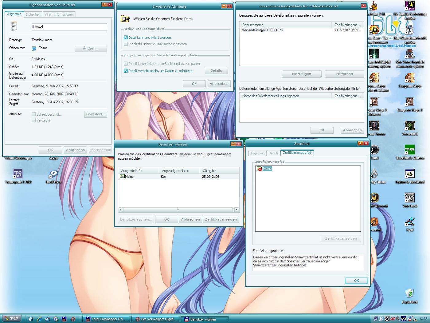Open Allgemein tab in Zertifikat window
This screenshot has height=323, width=430.
[257, 153]
